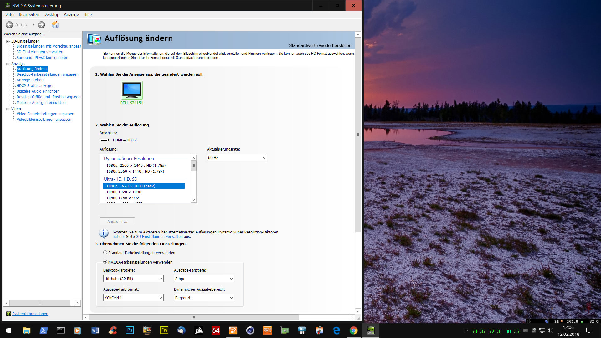This screenshot has width=601, height=338.
Task: Click the NVIDIA icon in the taskbar
Action: [x=371, y=330]
